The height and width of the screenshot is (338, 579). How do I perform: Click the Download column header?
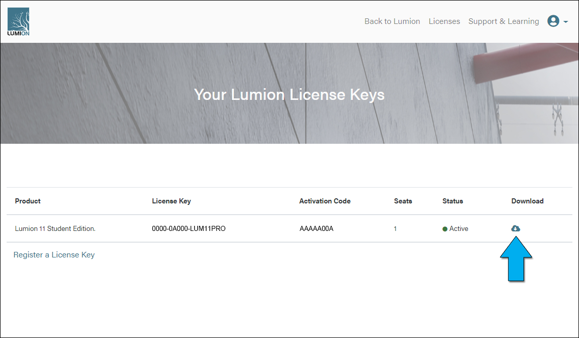coord(527,201)
